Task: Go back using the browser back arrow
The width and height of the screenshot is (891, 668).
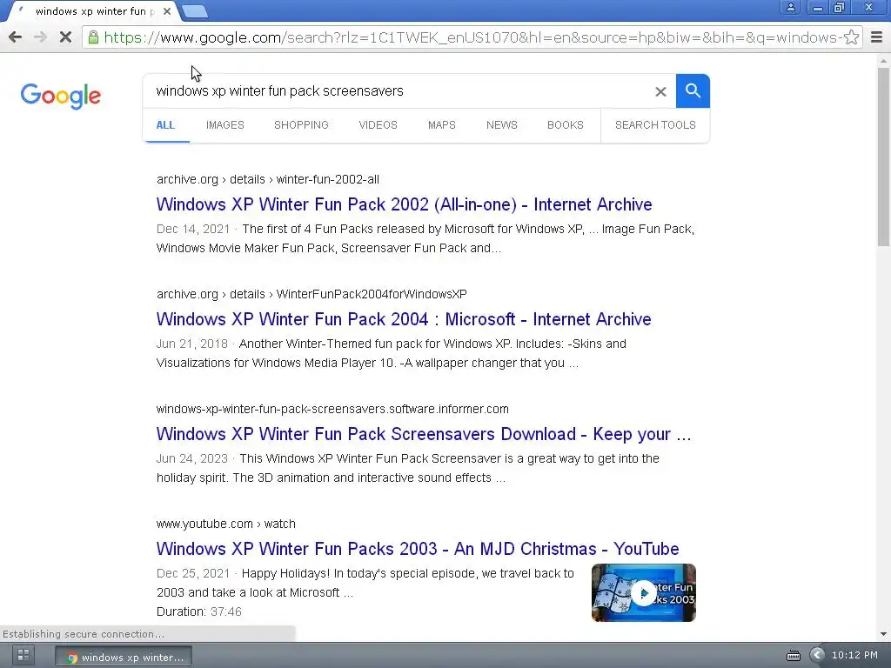Action: [x=16, y=37]
